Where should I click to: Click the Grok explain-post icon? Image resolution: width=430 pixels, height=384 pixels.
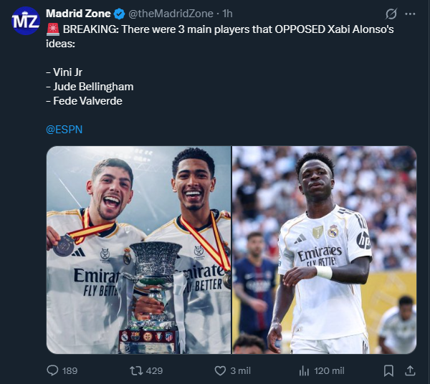tap(391, 14)
